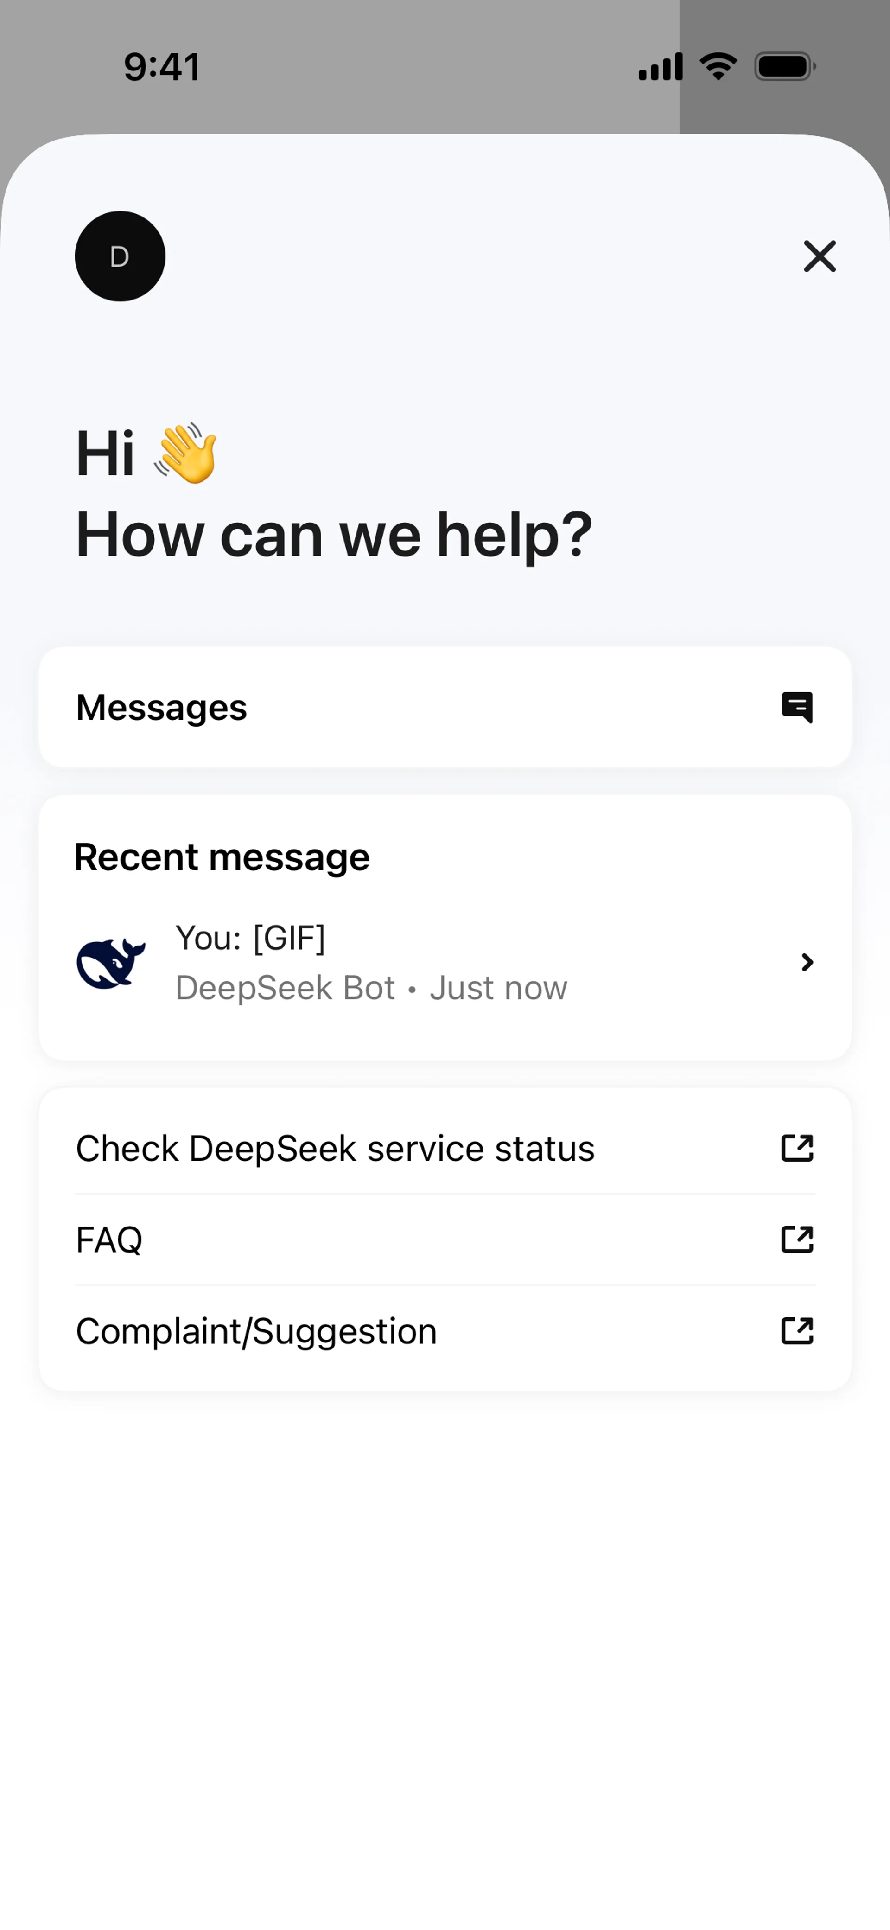Open the FAQ entry
The image size is (890, 1930).
click(x=109, y=1240)
